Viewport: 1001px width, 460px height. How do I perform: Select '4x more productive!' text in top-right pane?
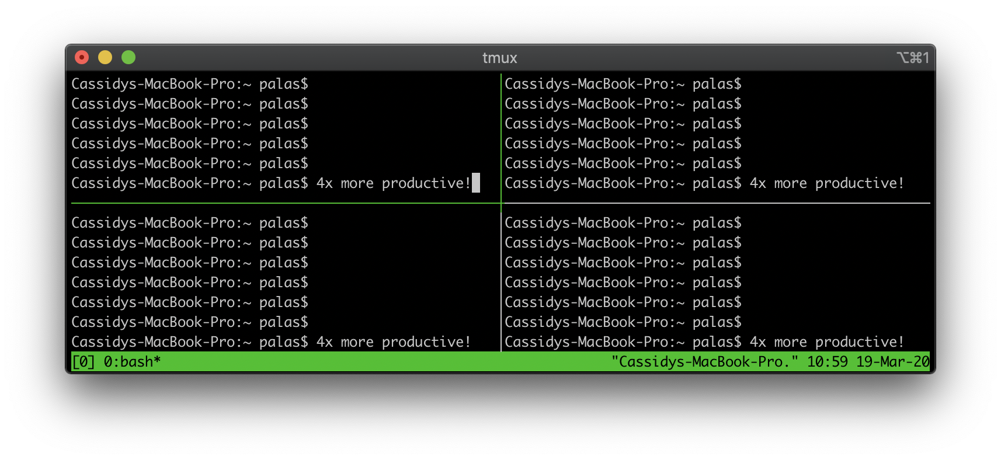(x=826, y=183)
